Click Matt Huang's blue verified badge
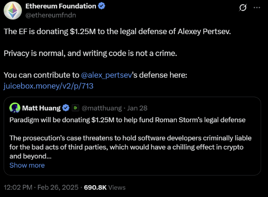 (65, 108)
